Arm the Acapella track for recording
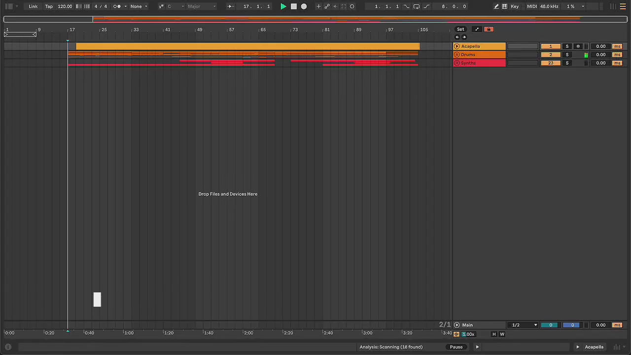The image size is (631, 355). pyautogui.click(x=578, y=46)
